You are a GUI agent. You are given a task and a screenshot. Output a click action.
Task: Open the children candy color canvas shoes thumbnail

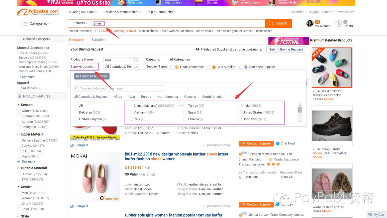pos(332,67)
